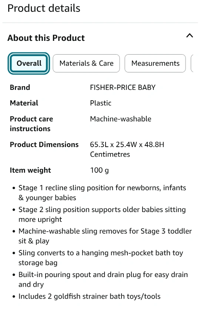Select the Overall tab
200x309 pixels.
(x=29, y=63)
